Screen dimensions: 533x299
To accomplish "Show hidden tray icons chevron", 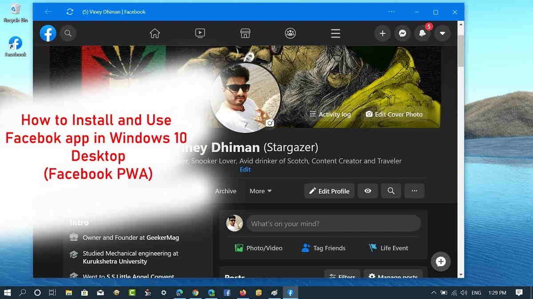I will coord(434,292).
